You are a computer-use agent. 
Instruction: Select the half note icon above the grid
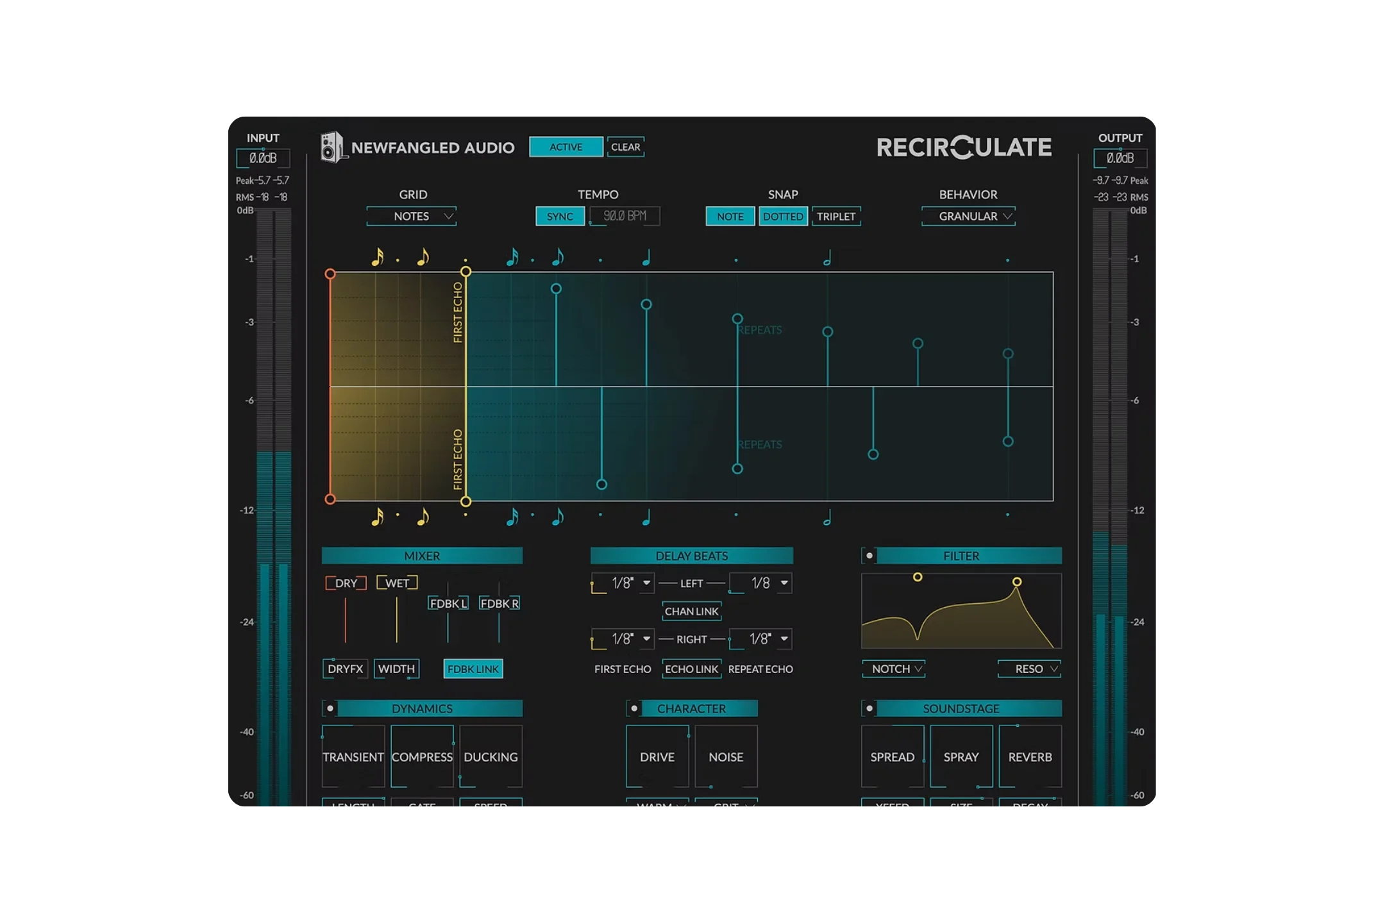point(826,257)
